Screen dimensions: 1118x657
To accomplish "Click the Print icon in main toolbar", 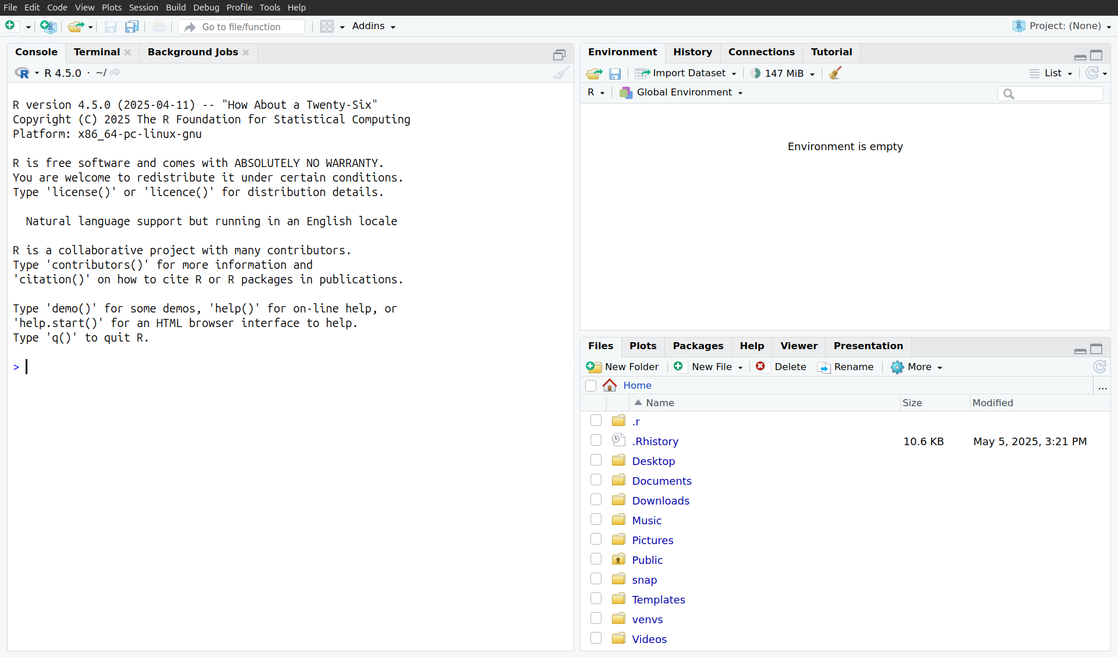I will 159,26.
